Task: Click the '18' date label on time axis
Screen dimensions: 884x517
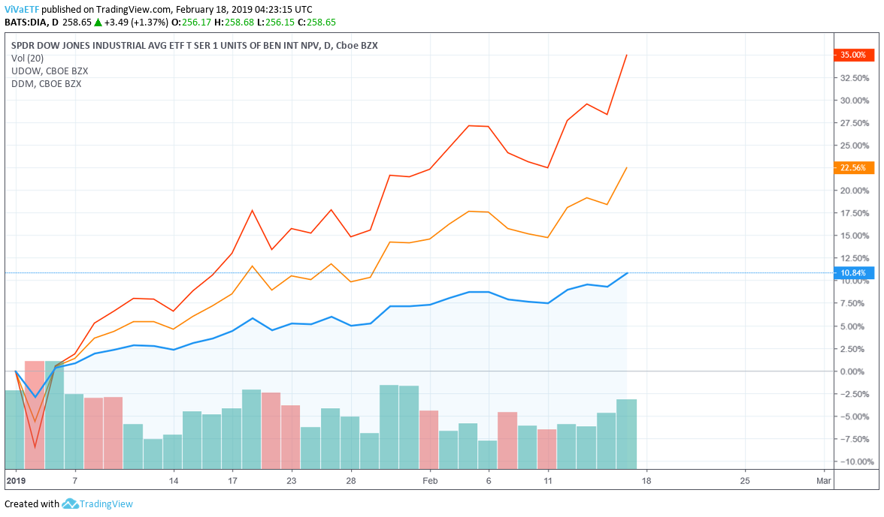Action: [646, 480]
